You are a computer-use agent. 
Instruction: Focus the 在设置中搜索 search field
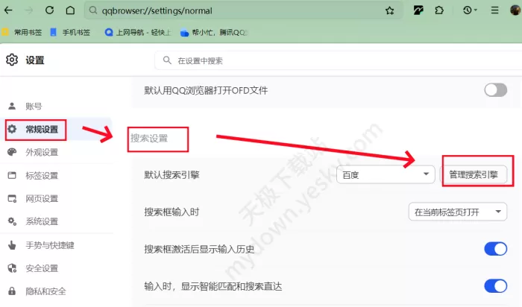pyautogui.click(x=338, y=60)
